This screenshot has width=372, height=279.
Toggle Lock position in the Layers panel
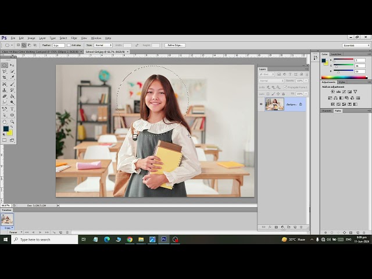(x=278, y=94)
